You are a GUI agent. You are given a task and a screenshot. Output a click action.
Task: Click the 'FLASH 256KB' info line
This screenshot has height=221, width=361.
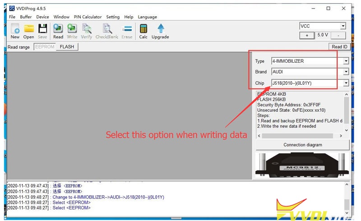(272, 99)
